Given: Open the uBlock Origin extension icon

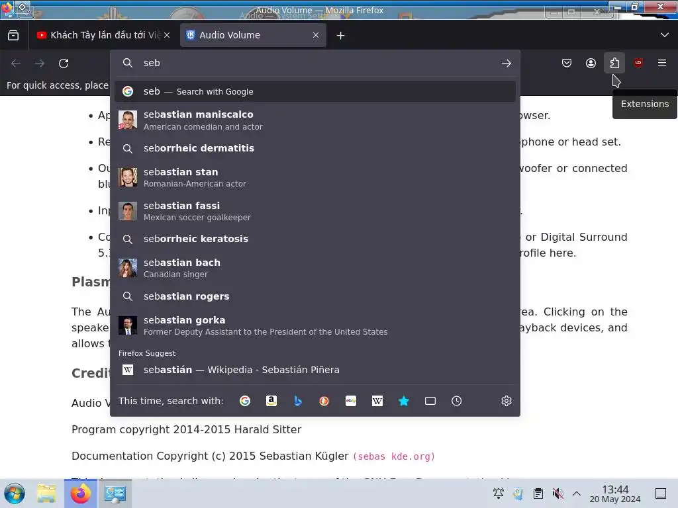Looking at the screenshot, I should pos(638,63).
